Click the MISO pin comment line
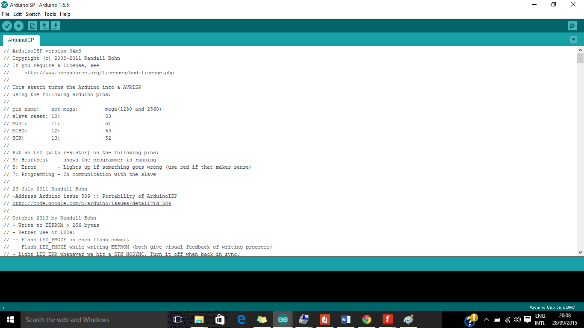The image size is (584, 328). point(57,131)
